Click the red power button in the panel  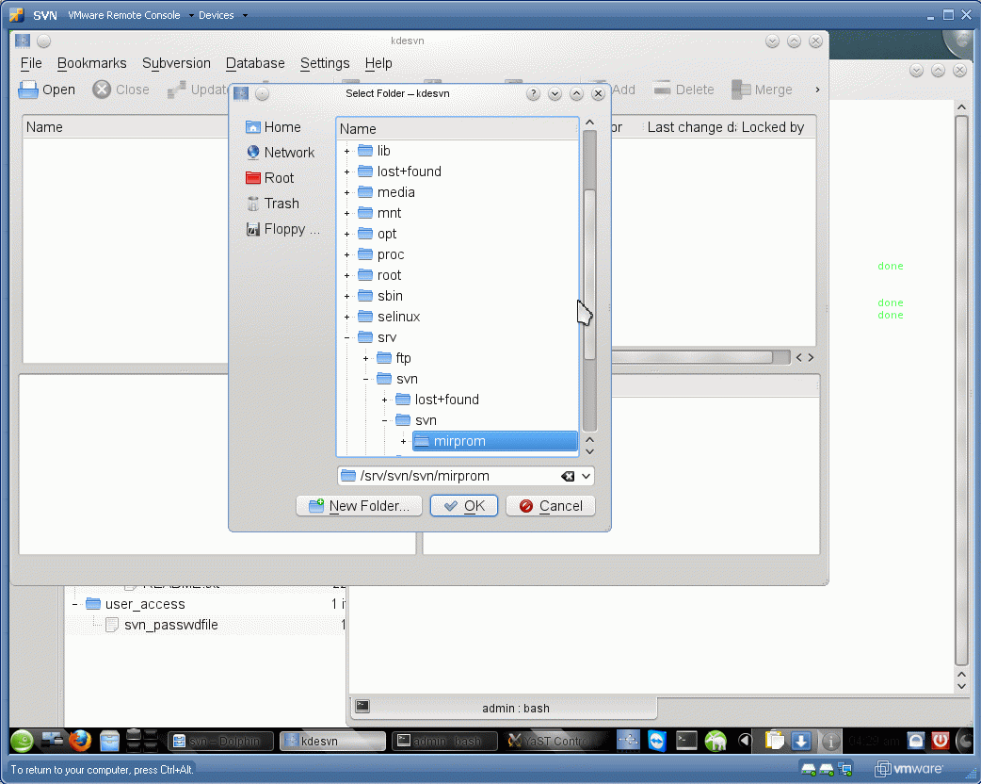pyautogui.click(x=941, y=741)
